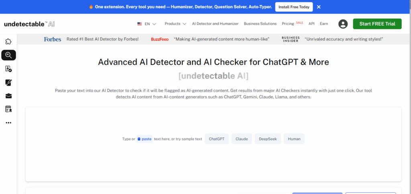The height and width of the screenshot is (194, 411).
Task: Click the Business Insider logo
Action: click(x=291, y=40)
